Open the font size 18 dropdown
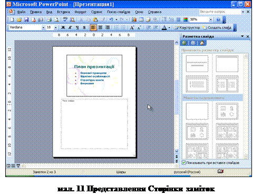 [x=55, y=27]
